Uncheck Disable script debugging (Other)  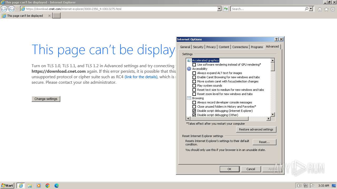coord(194,115)
